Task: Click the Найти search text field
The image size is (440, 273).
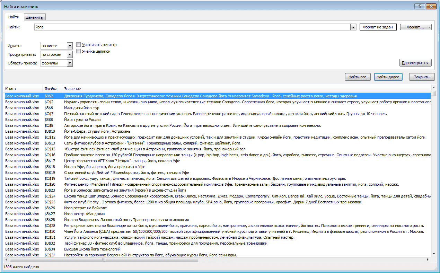Action: click(192, 27)
